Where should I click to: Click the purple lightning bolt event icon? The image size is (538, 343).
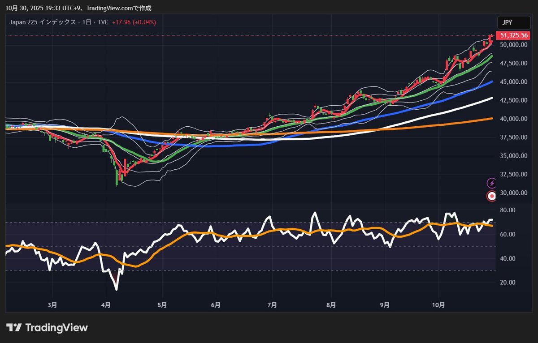click(492, 183)
